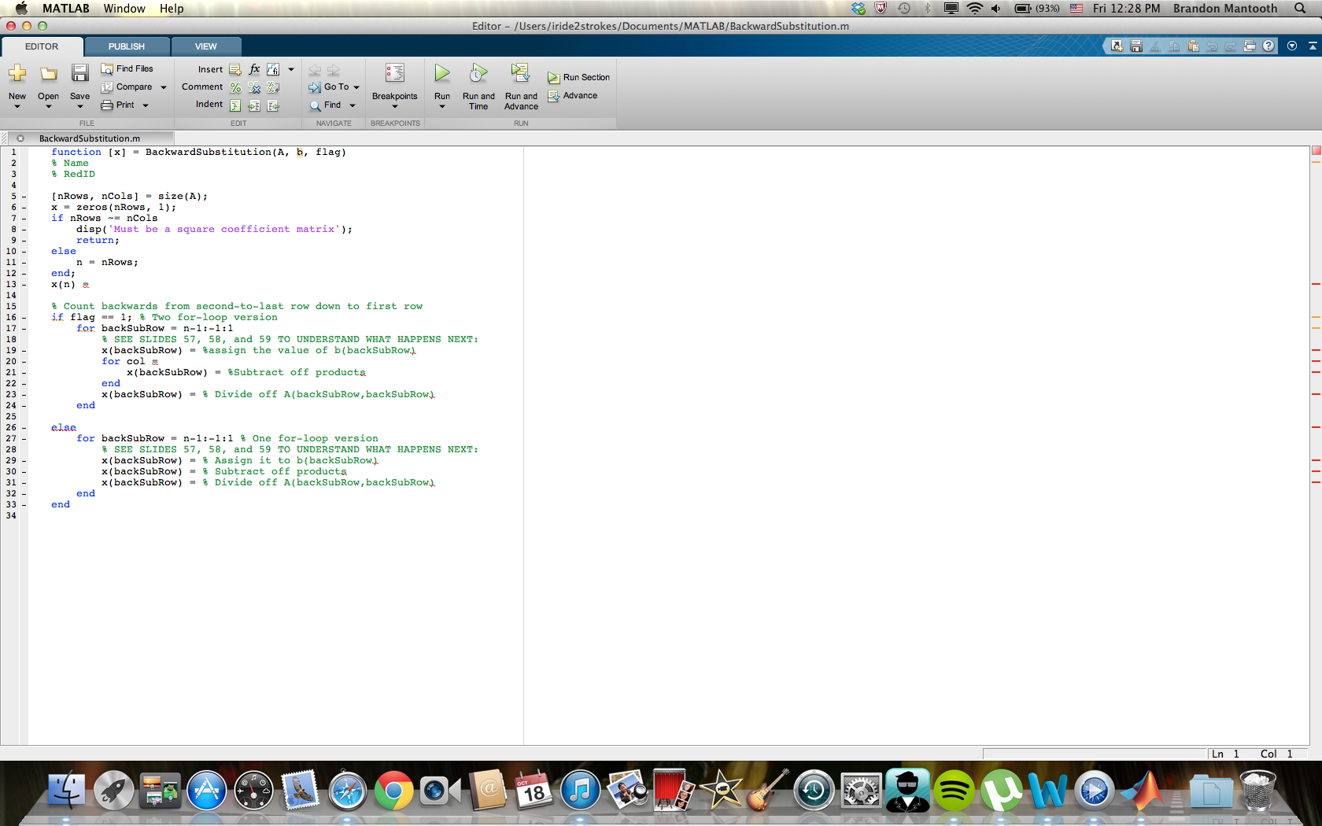Click the Find Files button
Image resolution: width=1322 pixels, height=826 pixels.
[127, 69]
